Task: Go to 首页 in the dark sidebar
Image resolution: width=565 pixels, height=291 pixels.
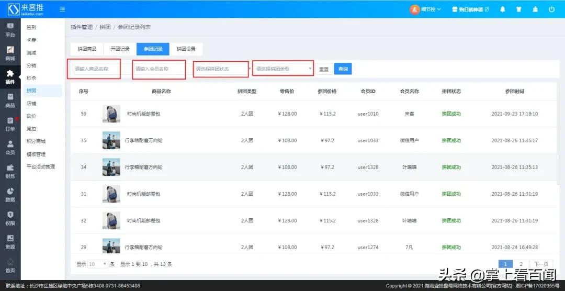Action: [x=10, y=266]
